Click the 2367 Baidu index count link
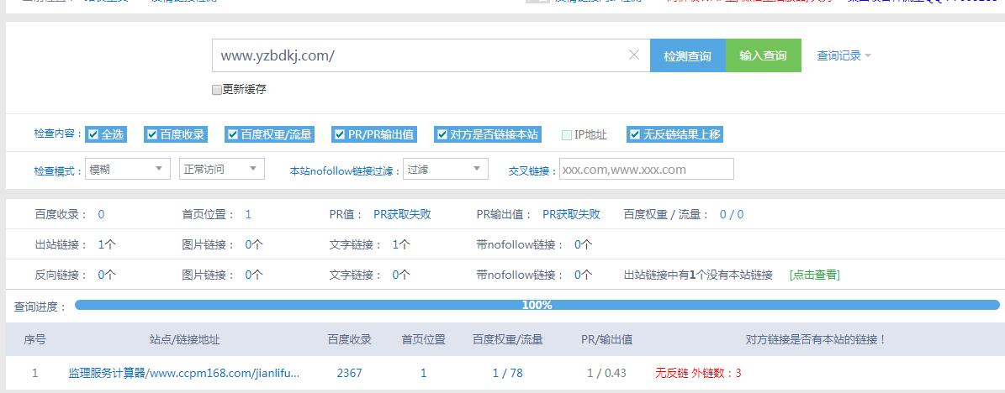Viewport: 1005px width, 393px height. pyautogui.click(x=349, y=373)
